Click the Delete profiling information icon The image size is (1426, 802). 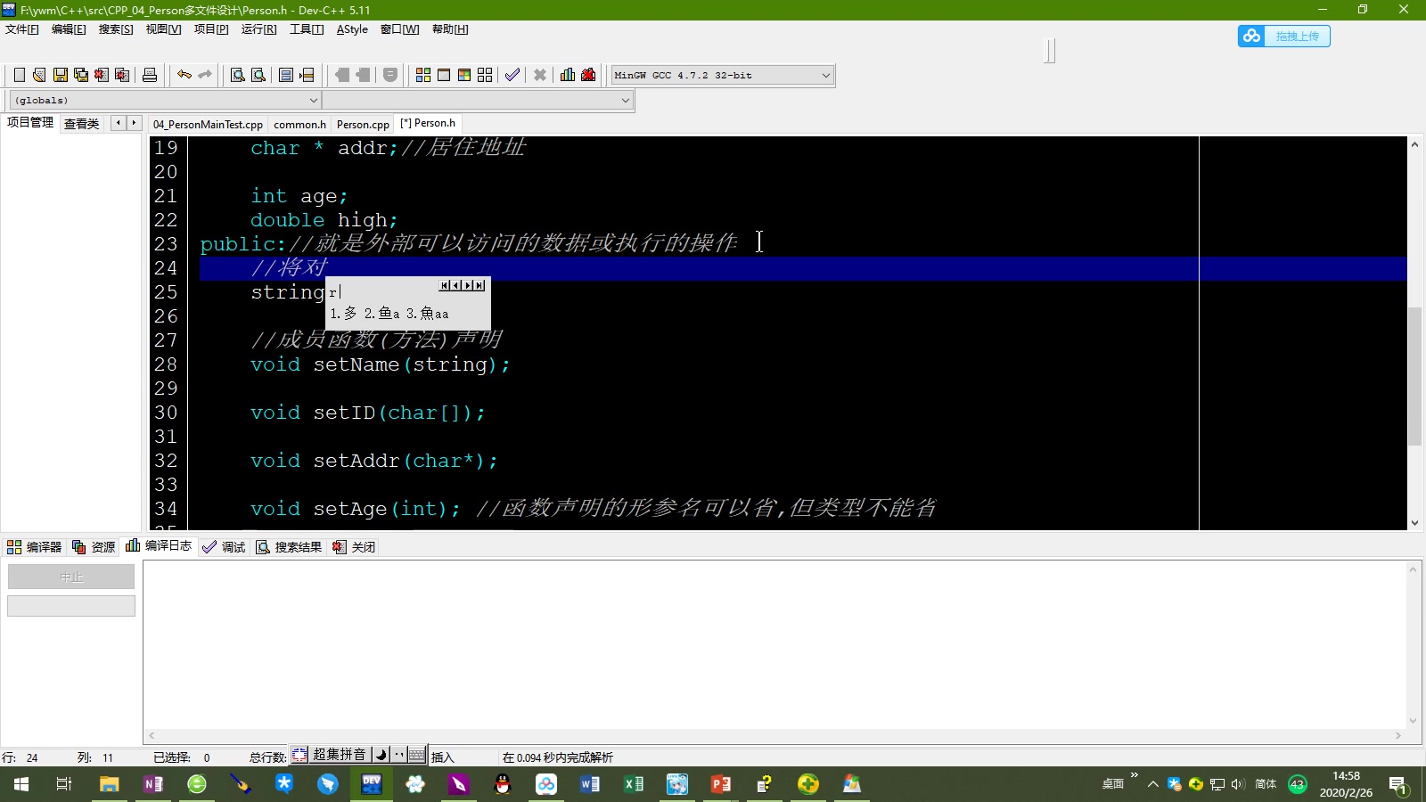tap(588, 75)
